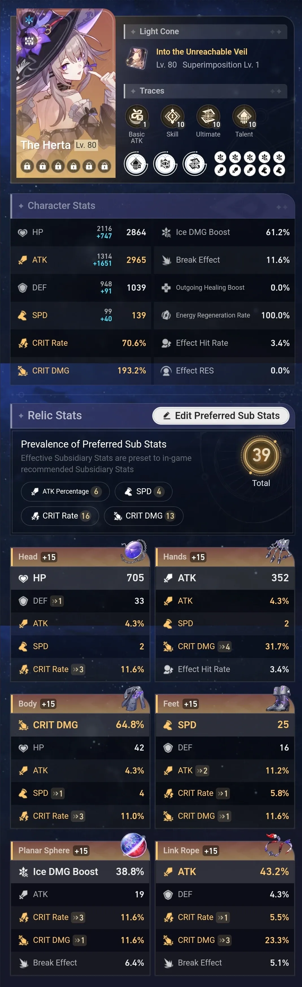Toggle the CRIT Rate 16 sub stat chip
Screen dimensions: 302x987
[60, 516]
